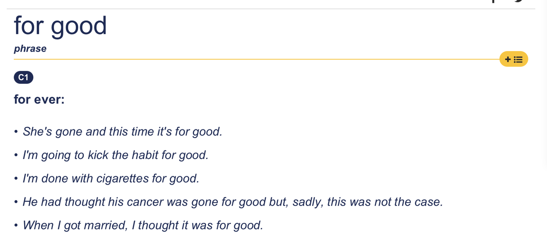Click the bullet before 'When I got married'
The image size is (547, 247).
click(16, 226)
